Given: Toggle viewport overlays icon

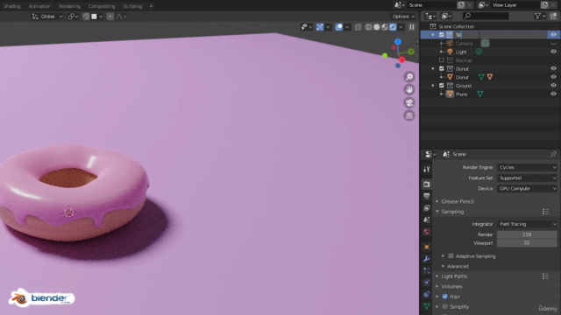Looking at the screenshot, I should pos(339,27).
